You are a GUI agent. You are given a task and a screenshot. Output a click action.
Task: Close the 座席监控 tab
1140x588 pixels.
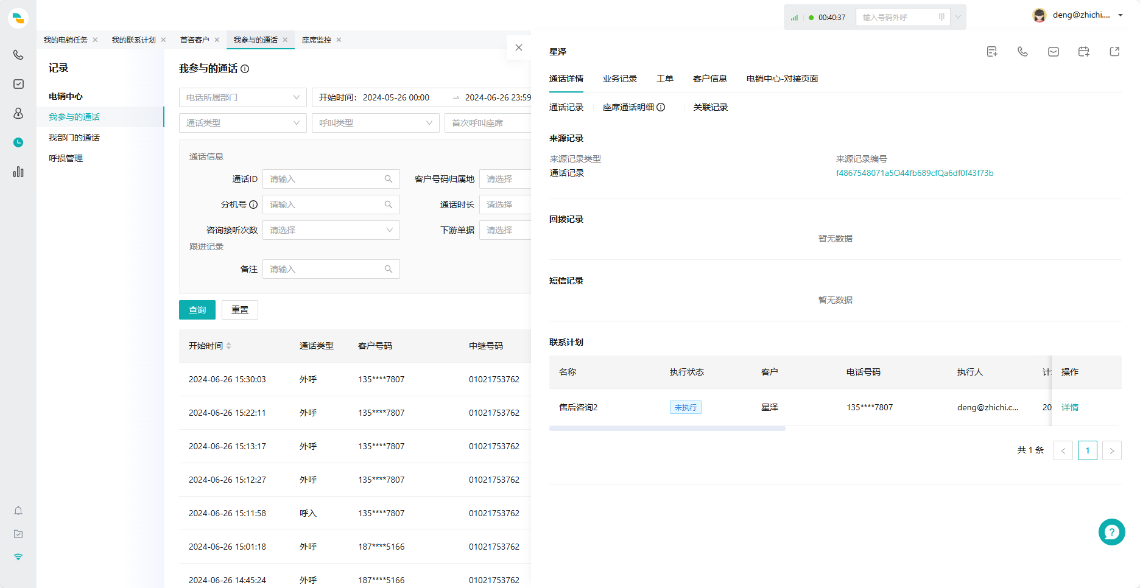point(339,40)
